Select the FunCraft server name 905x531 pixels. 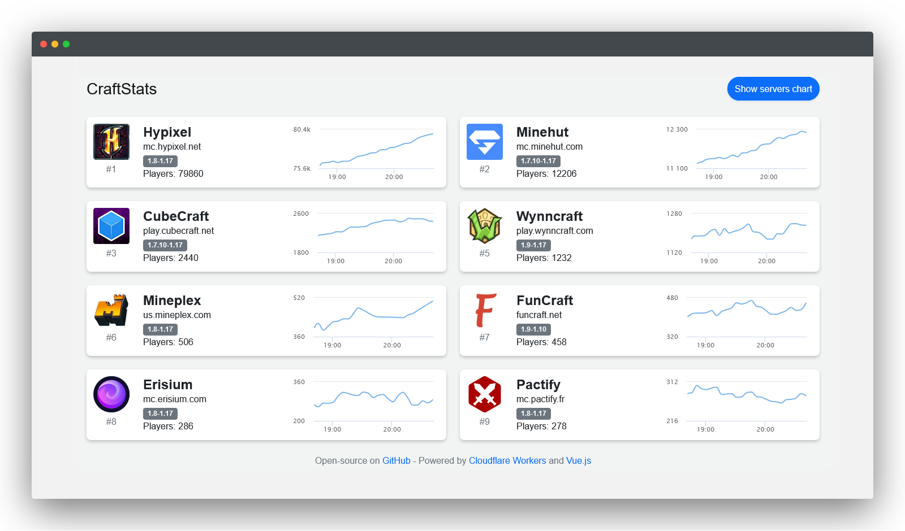[x=545, y=301]
